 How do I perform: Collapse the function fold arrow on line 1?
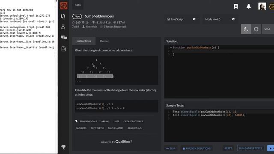[171, 47]
